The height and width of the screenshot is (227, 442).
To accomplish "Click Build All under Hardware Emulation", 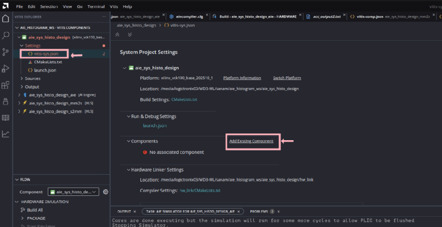I will (x=35, y=210).
